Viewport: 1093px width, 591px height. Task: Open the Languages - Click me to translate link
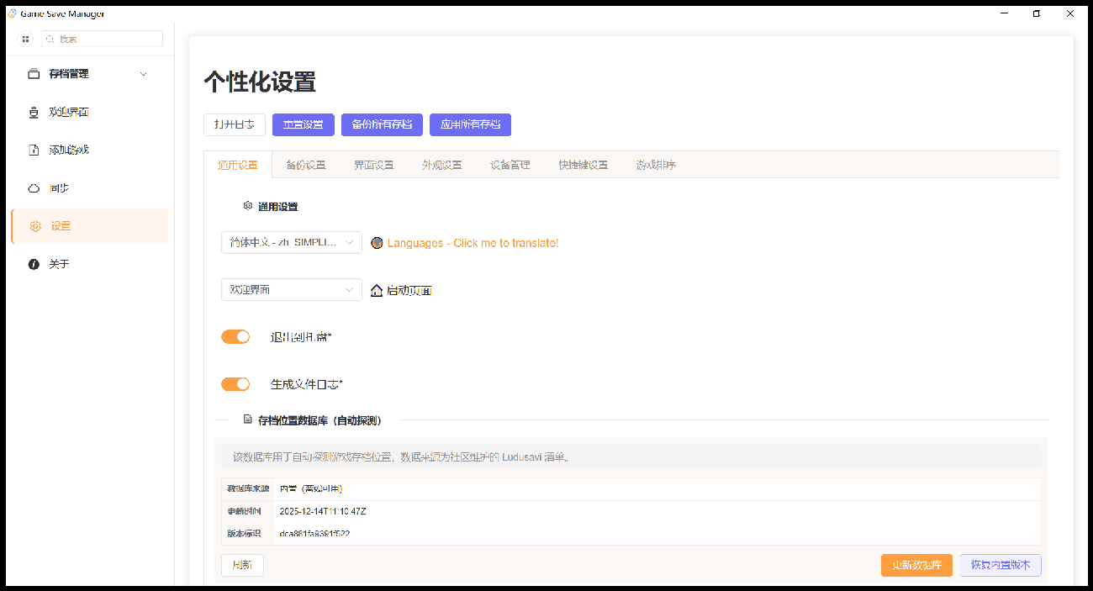[473, 243]
